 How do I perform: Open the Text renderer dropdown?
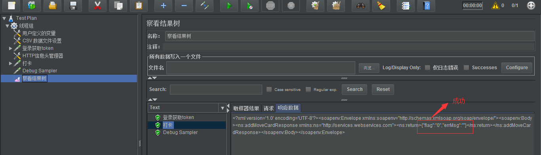[222, 108]
